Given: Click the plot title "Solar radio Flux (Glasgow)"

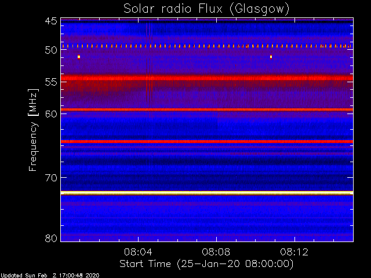Looking at the screenshot, I should click(x=206, y=9).
